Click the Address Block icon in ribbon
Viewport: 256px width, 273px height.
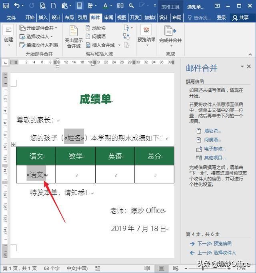(88, 28)
